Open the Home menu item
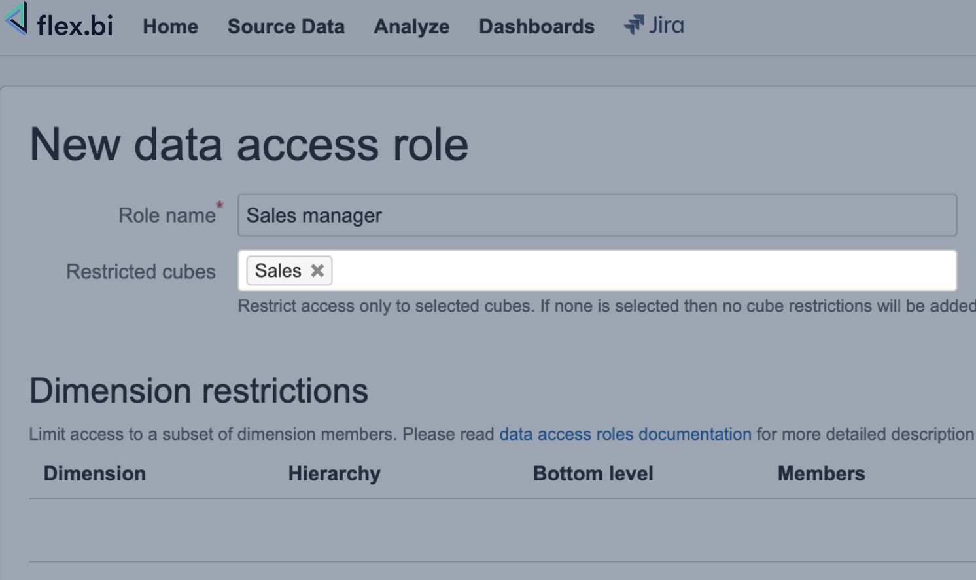 pos(170,26)
